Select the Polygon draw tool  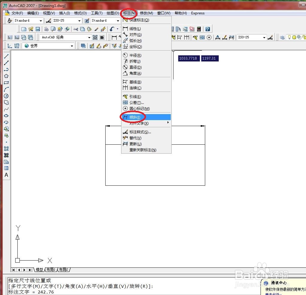coord(6,76)
